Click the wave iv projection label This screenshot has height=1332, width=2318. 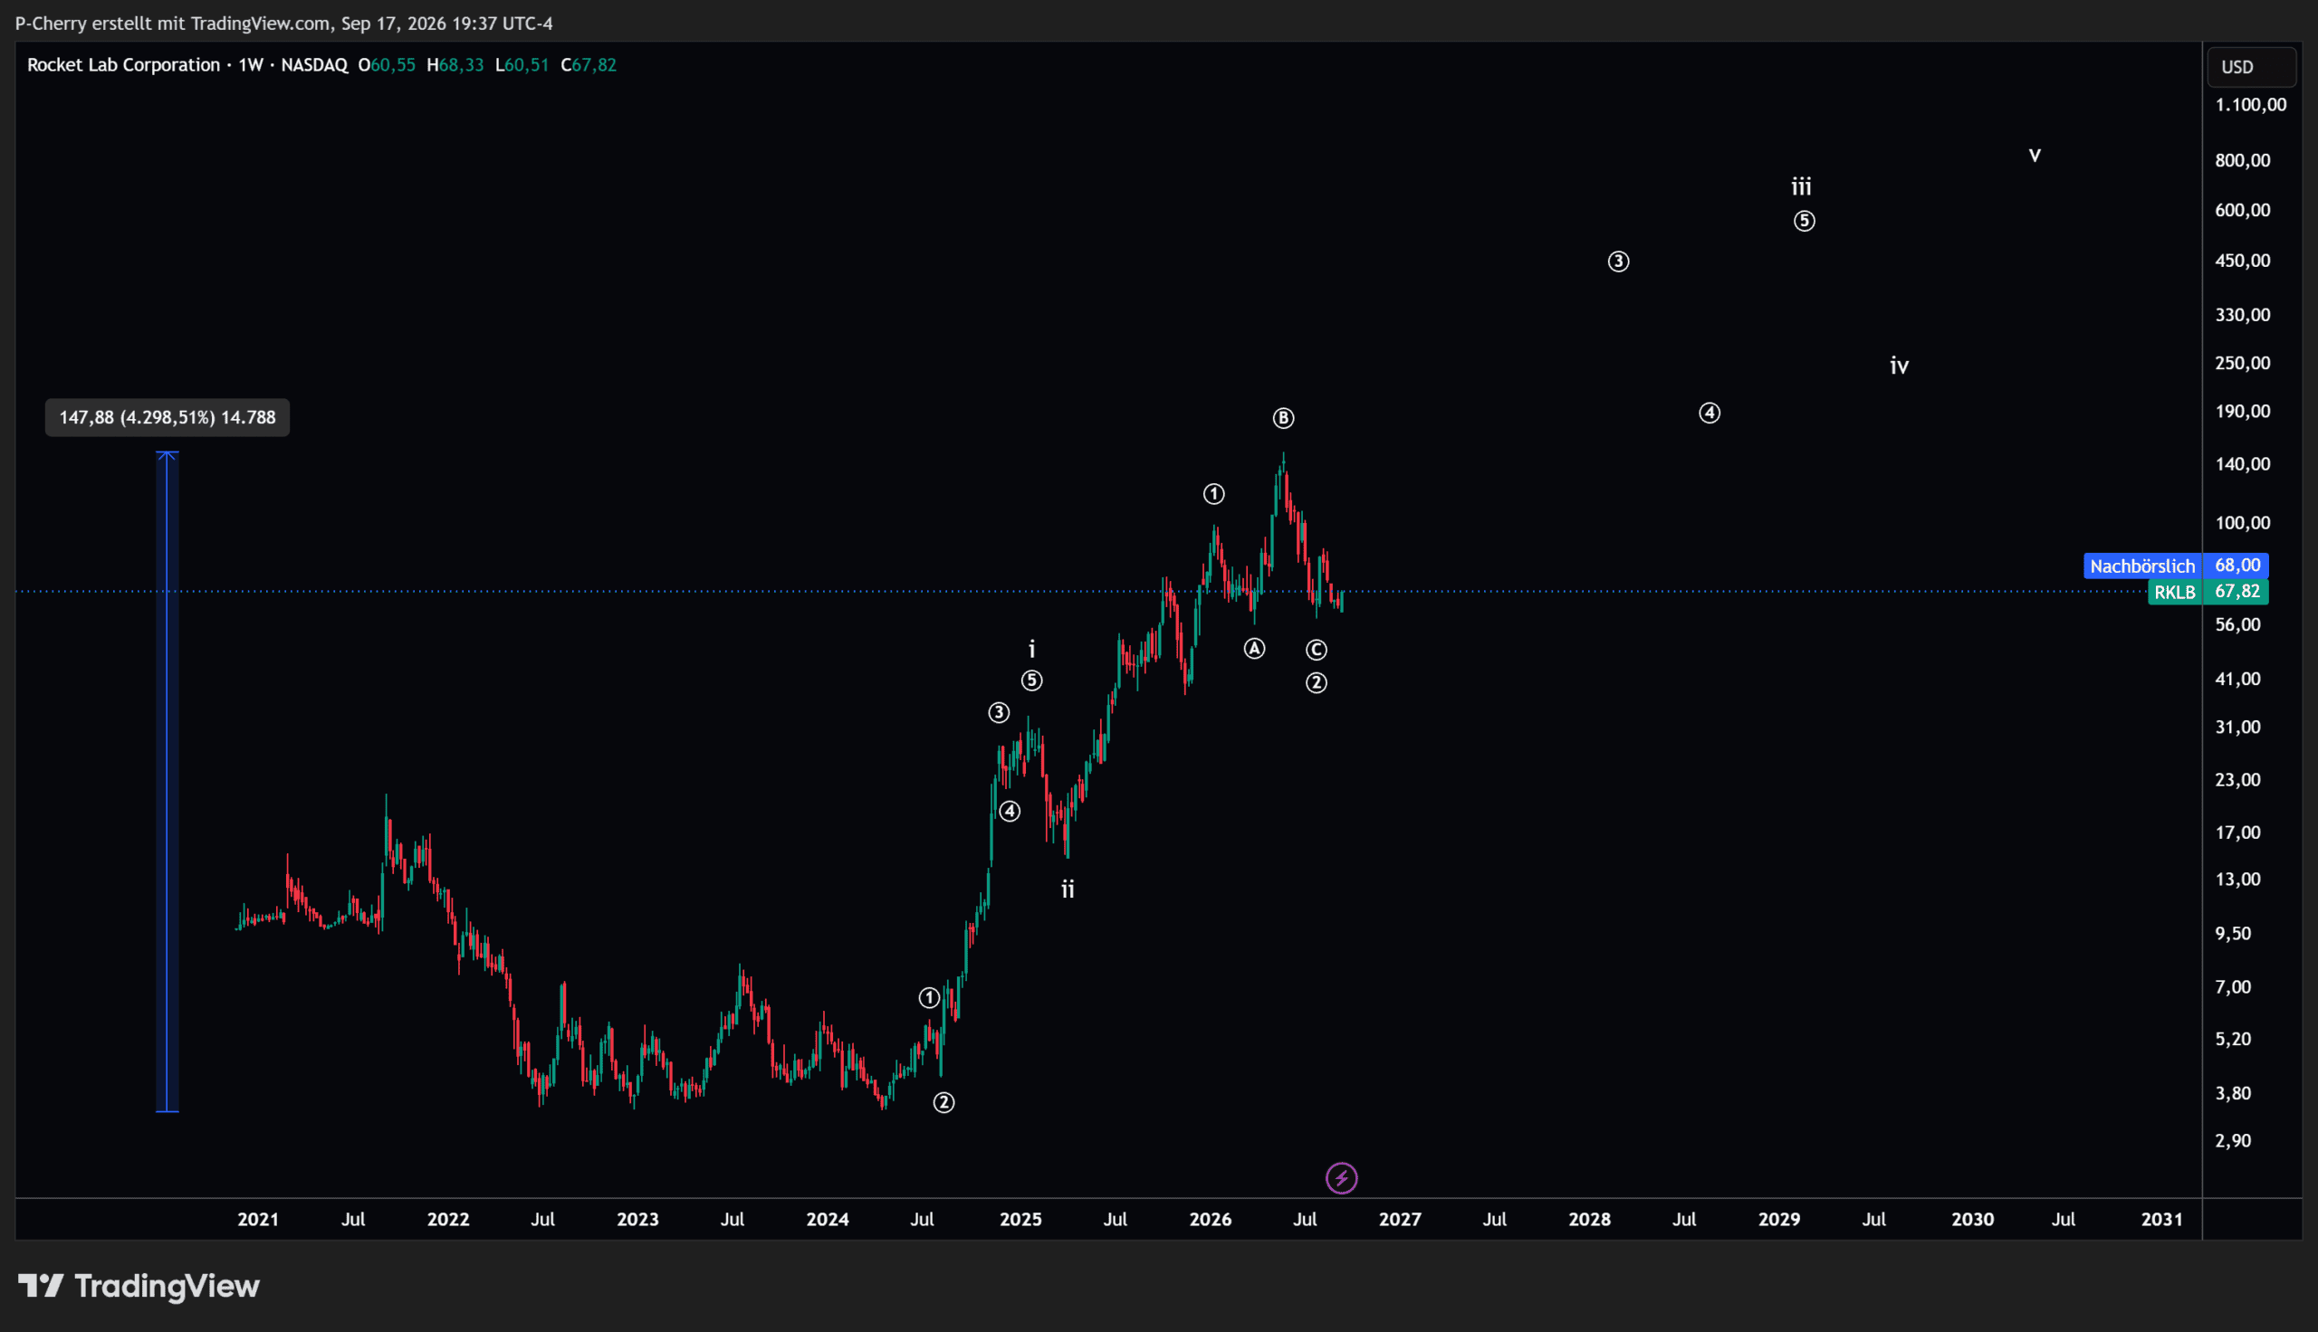[1899, 366]
